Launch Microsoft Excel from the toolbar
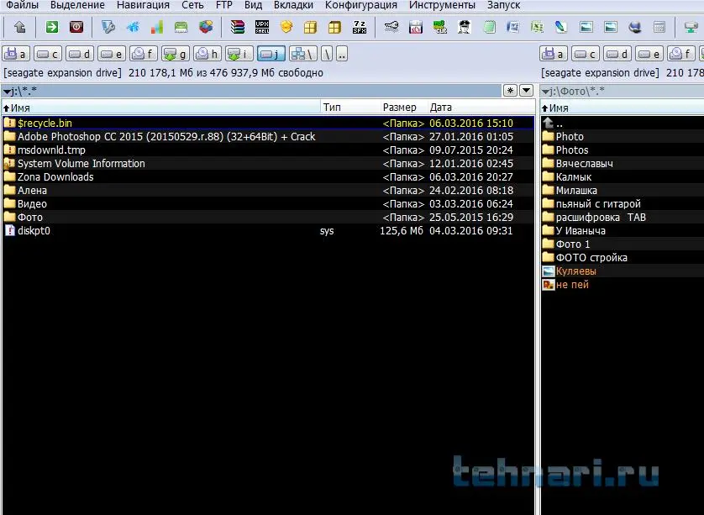Screen dimensions: 704x515 pyautogui.click(x=537, y=28)
